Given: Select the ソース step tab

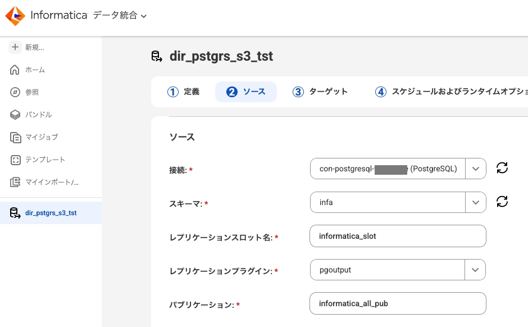Looking at the screenshot, I should coord(246,92).
